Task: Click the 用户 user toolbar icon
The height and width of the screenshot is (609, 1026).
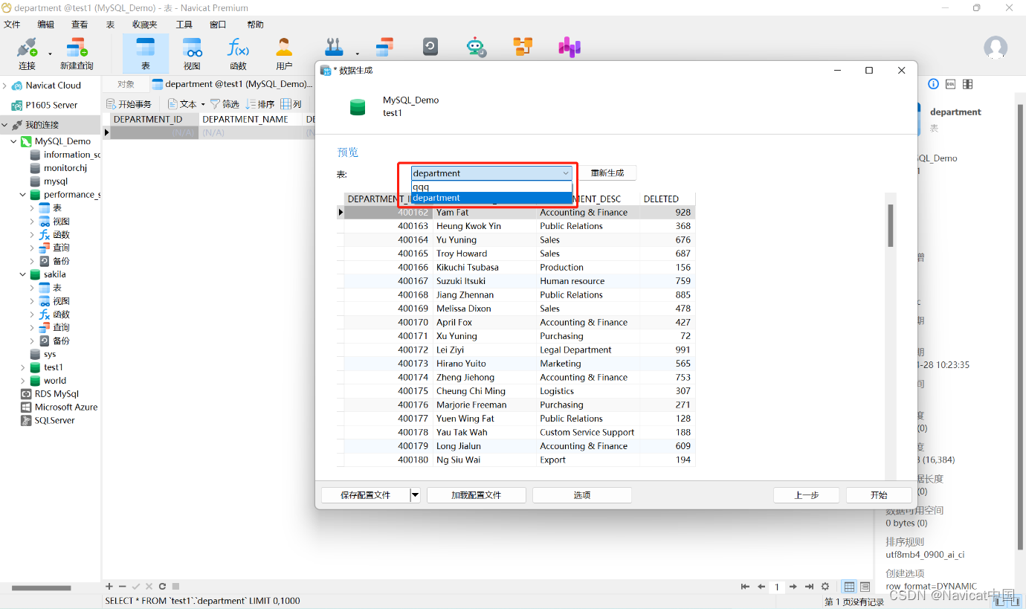Action: (284, 54)
